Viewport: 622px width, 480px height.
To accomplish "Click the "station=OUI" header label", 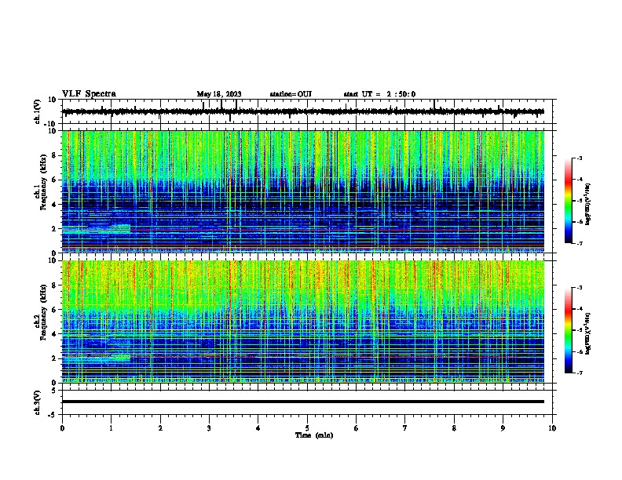I will click(x=291, y=94).
